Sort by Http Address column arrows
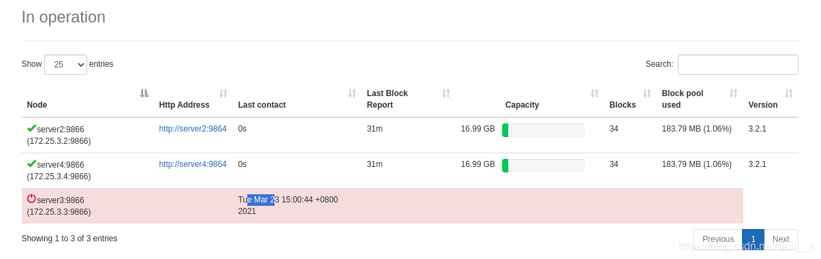Screen dimensions: 821x259 tap(223, 93)
